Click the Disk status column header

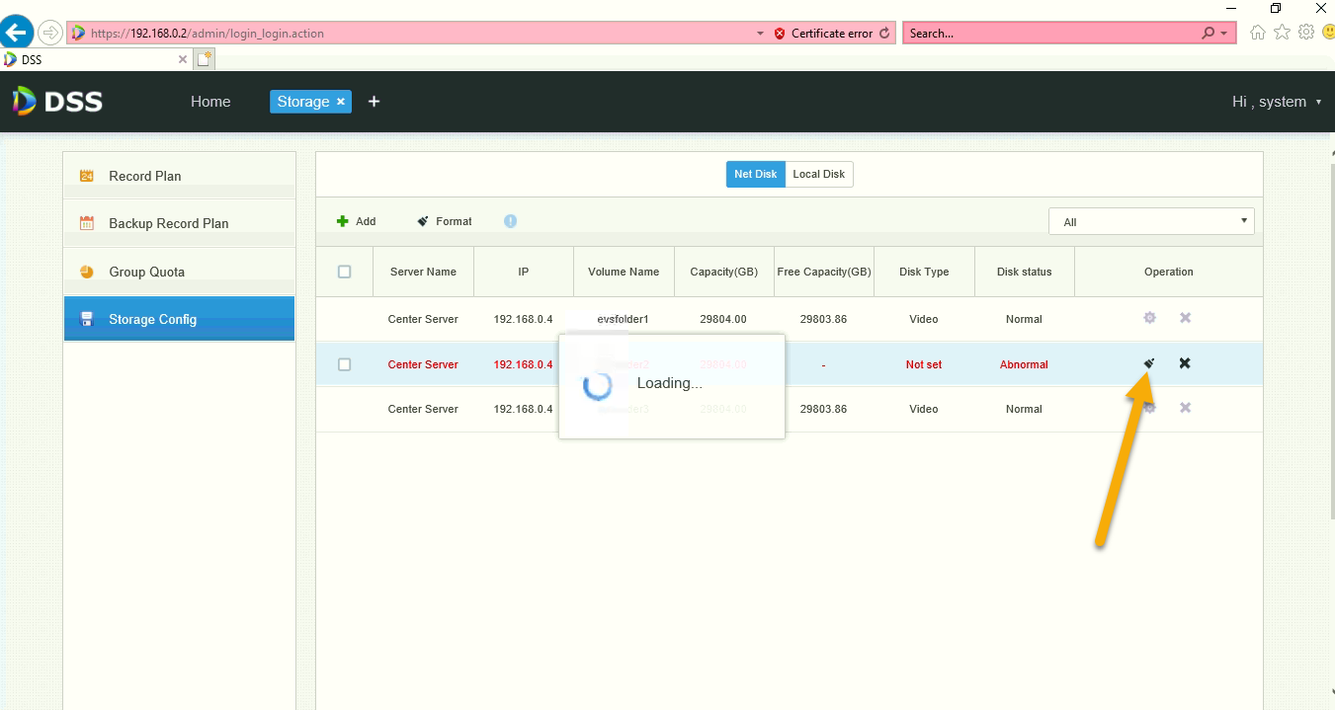click(x=1024, y=272)
